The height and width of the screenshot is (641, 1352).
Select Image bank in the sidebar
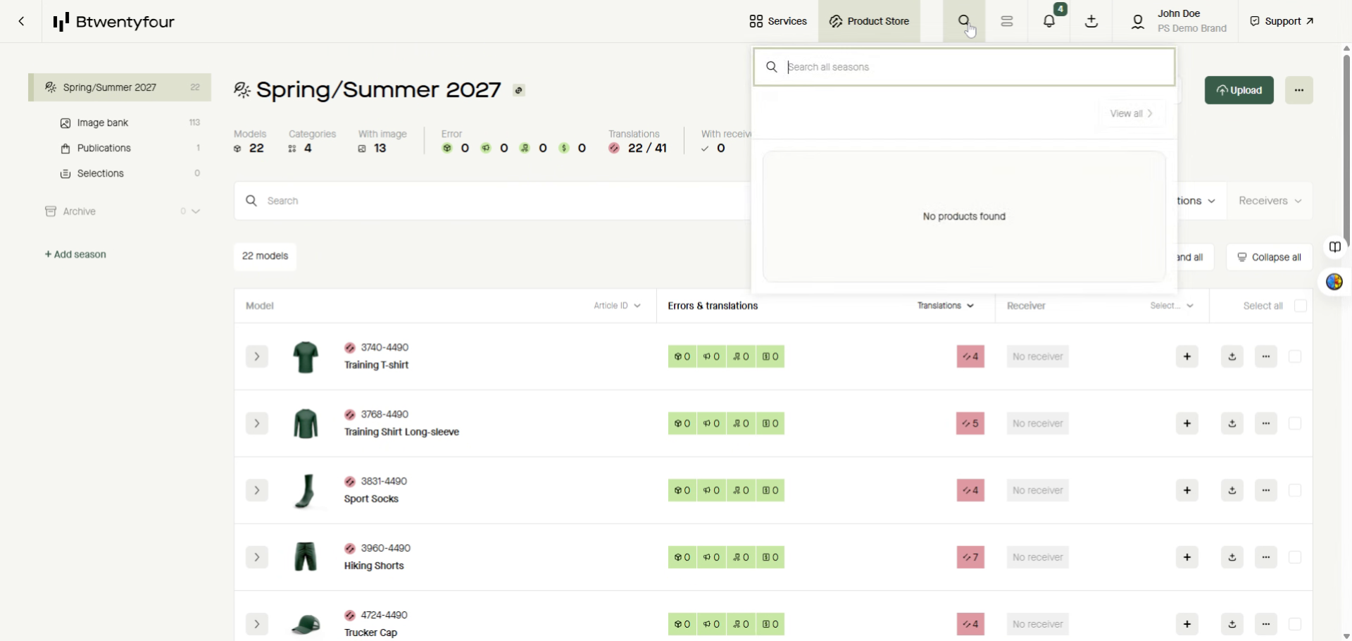103,123
